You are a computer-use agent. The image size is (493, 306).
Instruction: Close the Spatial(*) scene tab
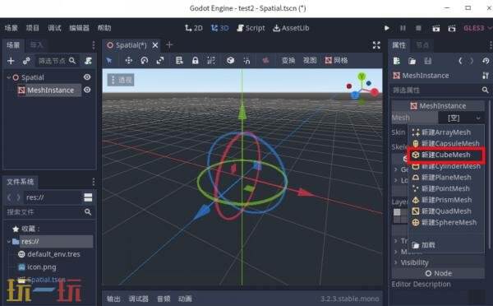[x=155, y=45]
